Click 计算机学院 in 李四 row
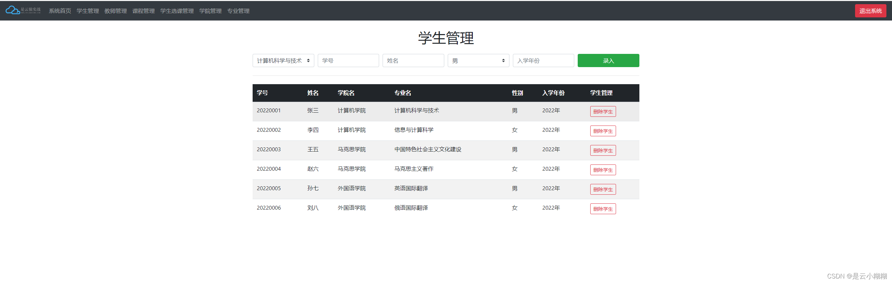The width and height of the screenshot is (892, 283). point(352,130)
